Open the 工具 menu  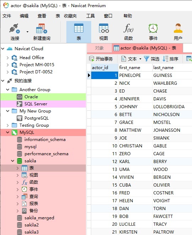(x=90, y=16)
